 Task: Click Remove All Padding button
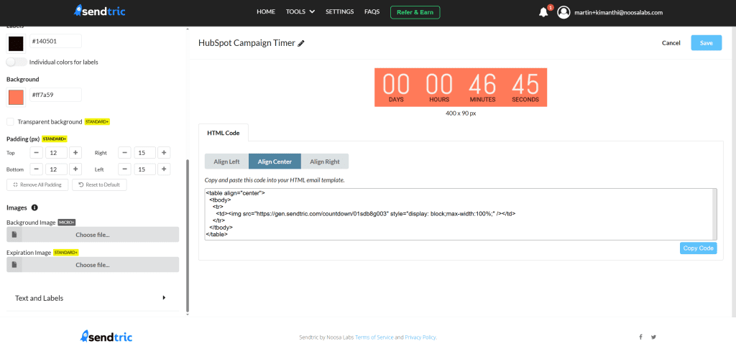(37, 184)
